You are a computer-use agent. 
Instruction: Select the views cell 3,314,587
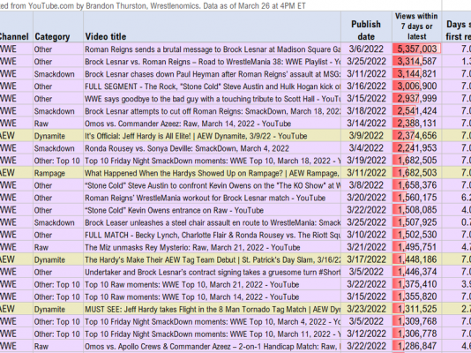click(416, 61)
